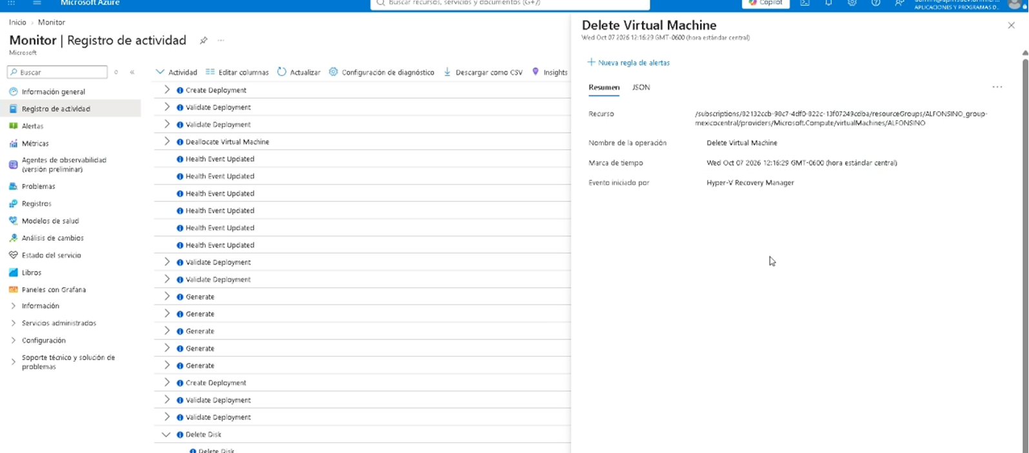The width and height of the screenshot is (1029, 453).
Task: Click the Recurso subscription path text
Action: pyautogui.click(x=841, y=118)
